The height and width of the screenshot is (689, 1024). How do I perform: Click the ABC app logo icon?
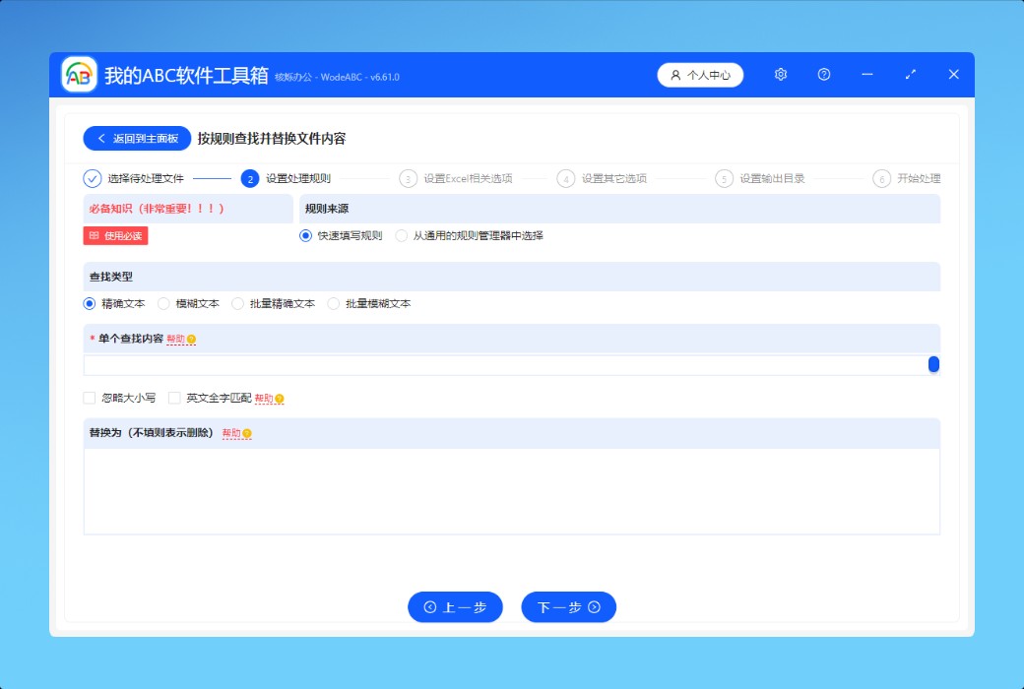(79, 75)
